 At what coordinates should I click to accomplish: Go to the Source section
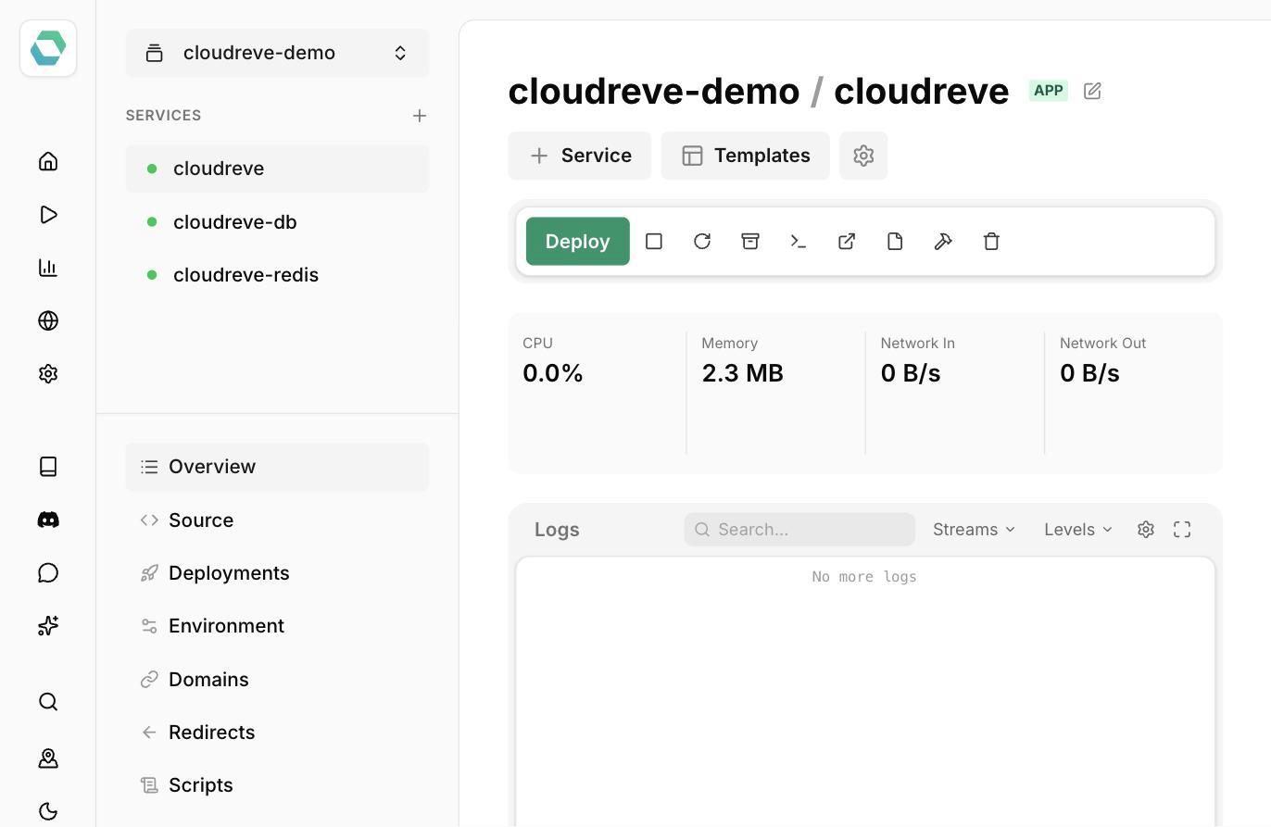pyautogui.click(x=277, y=520)
